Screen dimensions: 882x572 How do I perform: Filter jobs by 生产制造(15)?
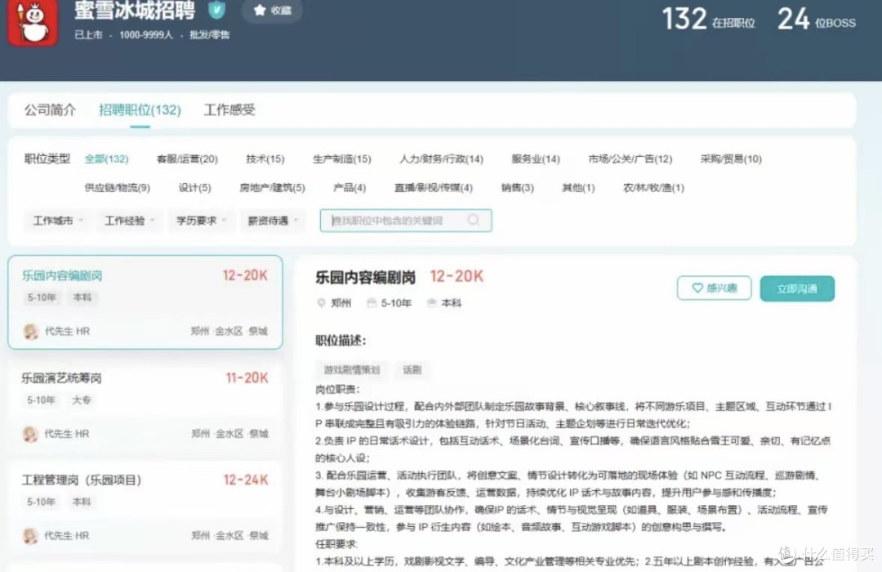coord(342,159)
